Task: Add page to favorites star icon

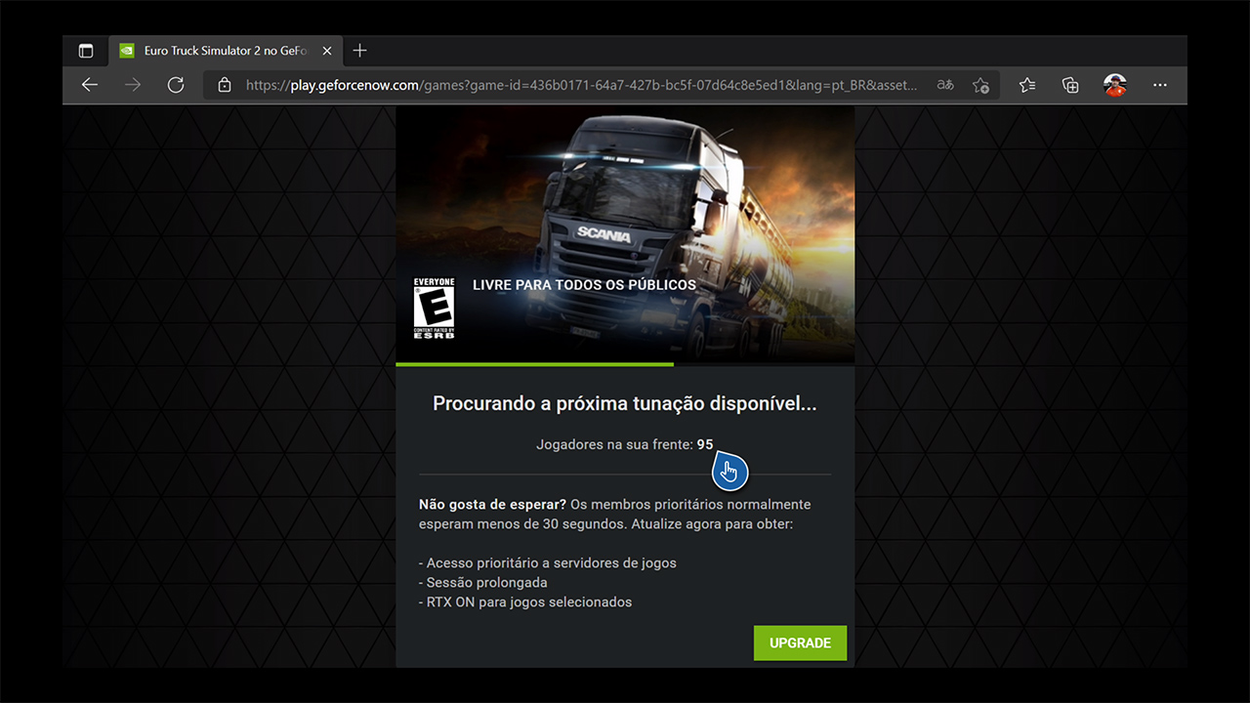Action: [x=980, y=85]
